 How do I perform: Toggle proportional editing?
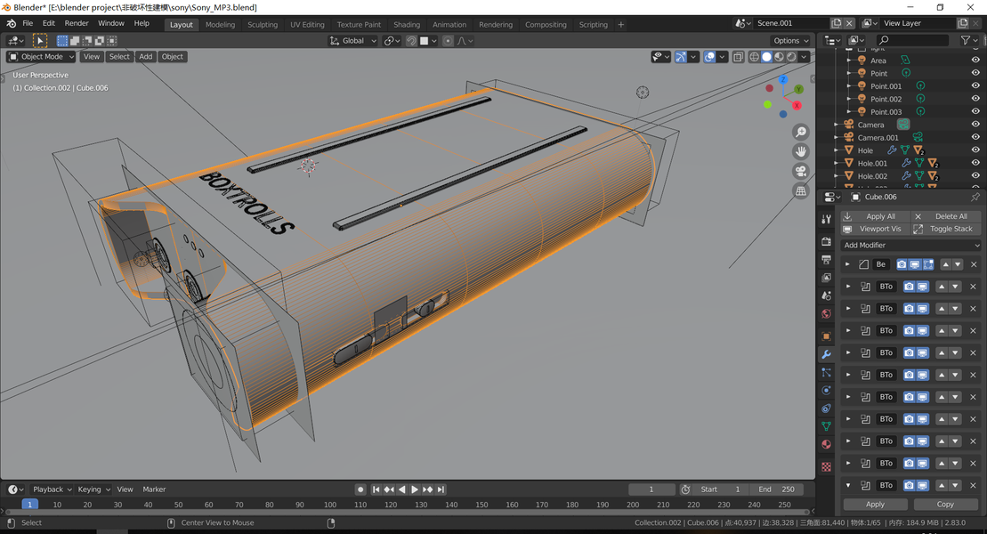point(448,40)
